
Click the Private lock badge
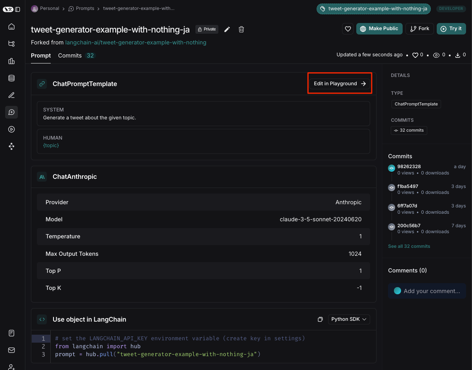click(207, 29)
